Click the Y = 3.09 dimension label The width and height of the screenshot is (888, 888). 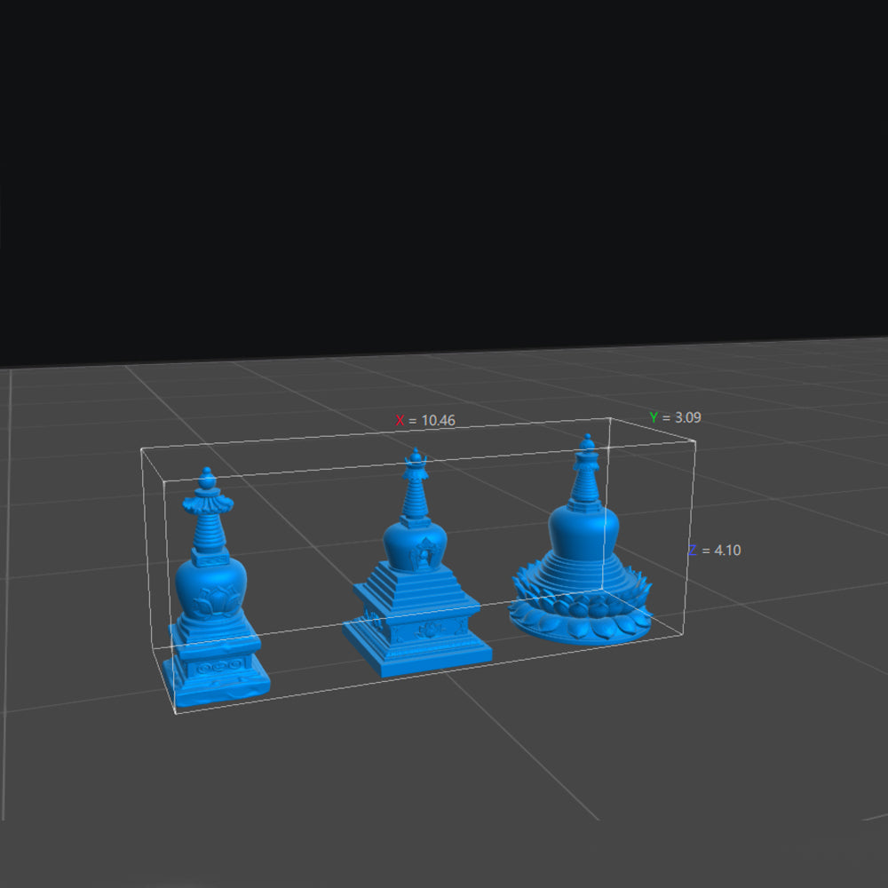pyautogui.click(x=676, y=417)
